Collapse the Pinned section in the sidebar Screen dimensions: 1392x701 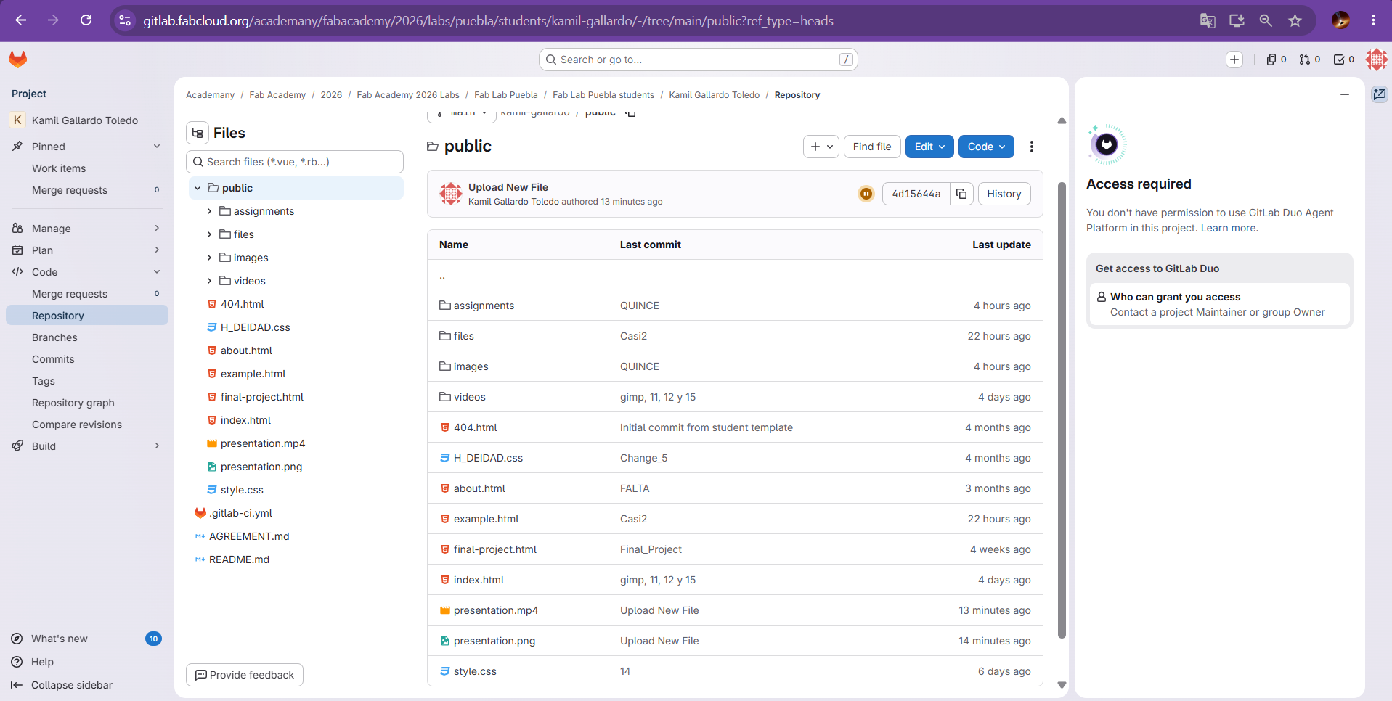click(157, 147)
